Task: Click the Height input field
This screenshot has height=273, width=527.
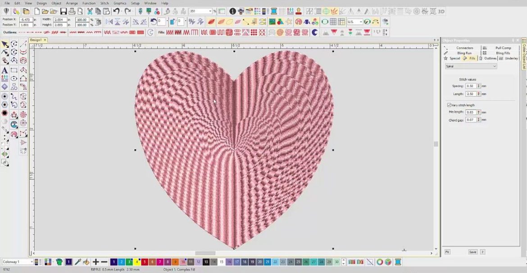Action: [60, 25]
